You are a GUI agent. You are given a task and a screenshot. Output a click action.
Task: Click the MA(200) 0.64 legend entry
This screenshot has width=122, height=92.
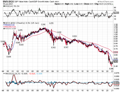pyautogui.click(x=9, y=27)
